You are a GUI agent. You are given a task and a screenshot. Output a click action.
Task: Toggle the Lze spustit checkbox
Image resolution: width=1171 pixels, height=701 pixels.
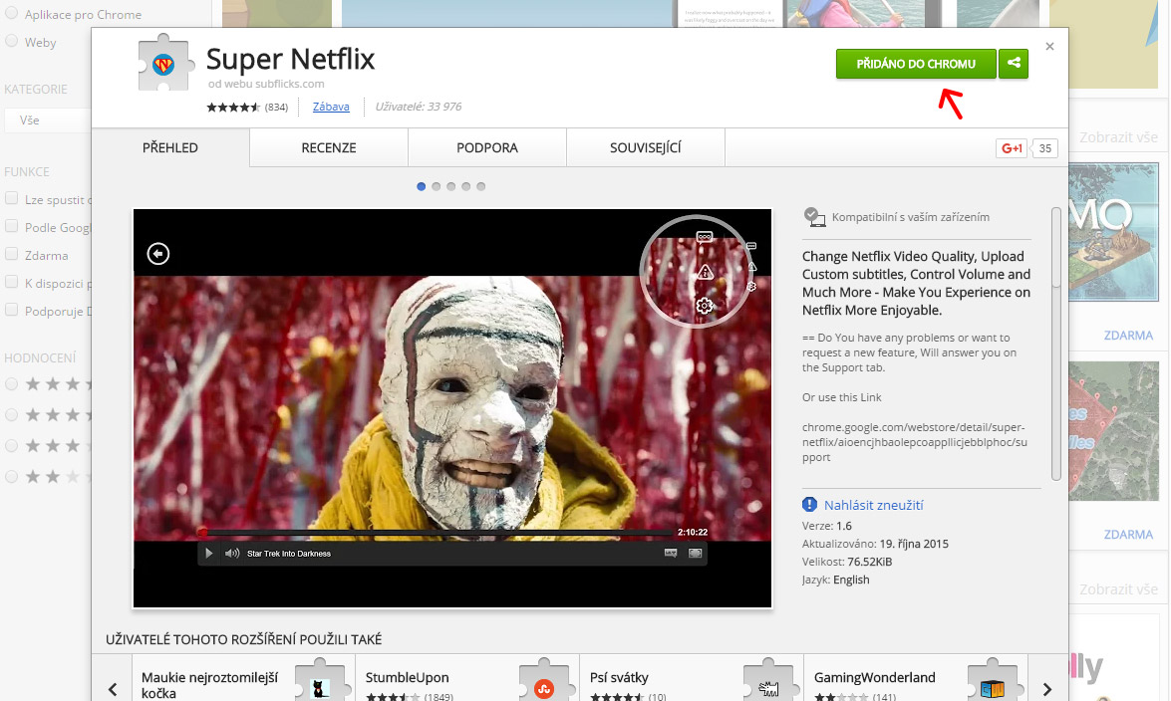[x=11, y=198]
